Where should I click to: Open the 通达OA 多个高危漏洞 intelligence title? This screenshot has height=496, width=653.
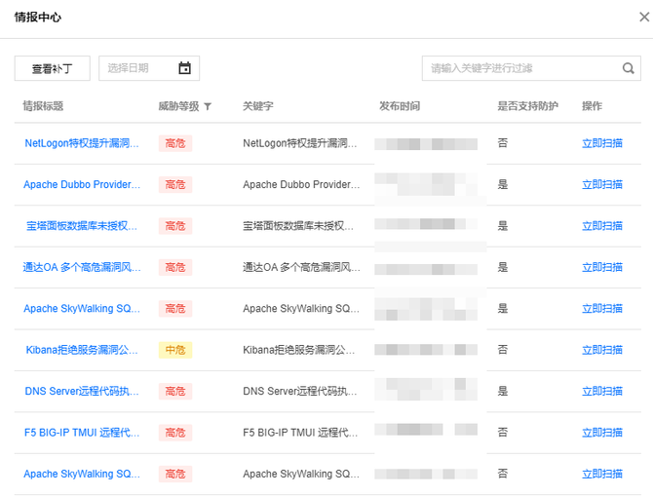coord(82,267)
